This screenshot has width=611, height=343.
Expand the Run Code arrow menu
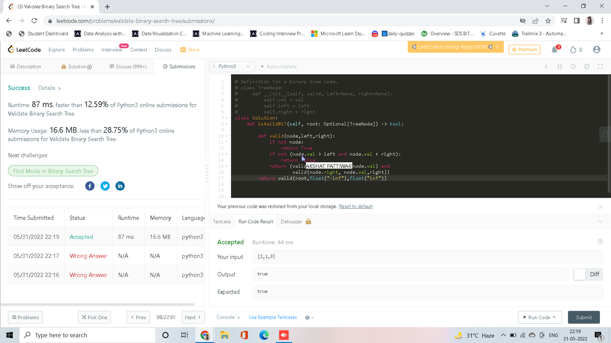tap(554, 318)
